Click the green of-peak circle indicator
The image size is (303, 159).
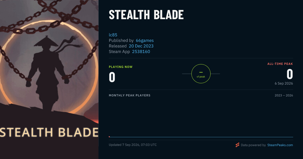[x=201, y=74]
